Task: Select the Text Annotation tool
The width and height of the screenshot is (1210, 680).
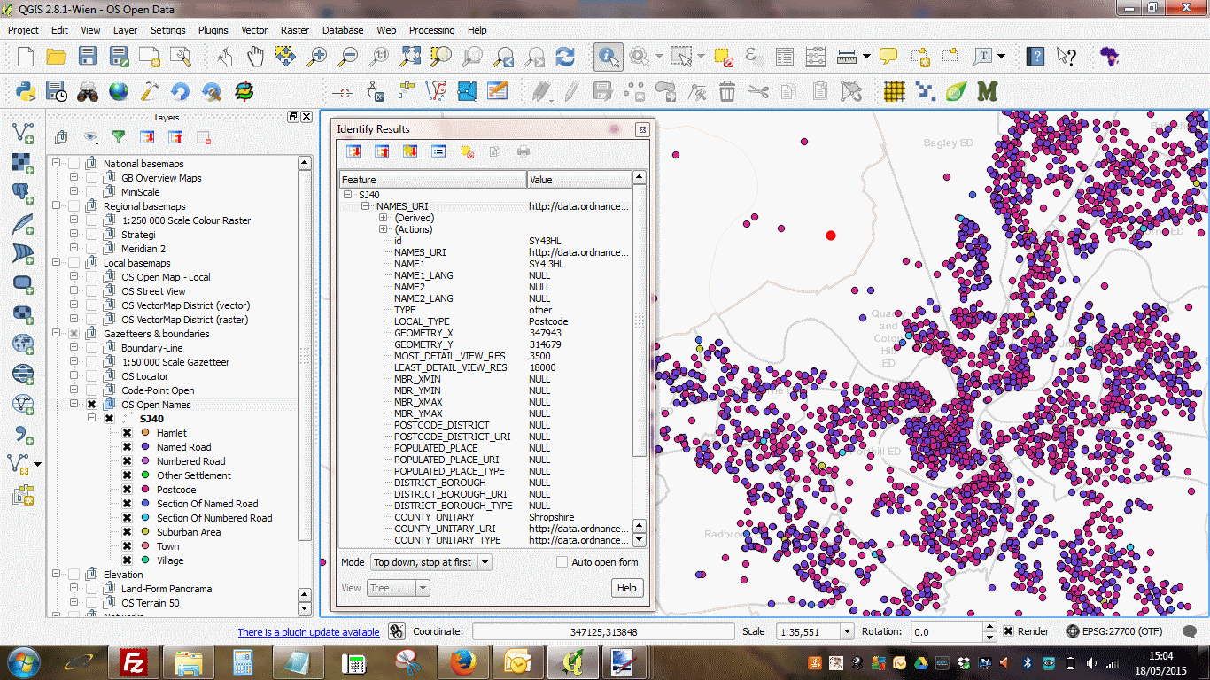Action: 983,57
